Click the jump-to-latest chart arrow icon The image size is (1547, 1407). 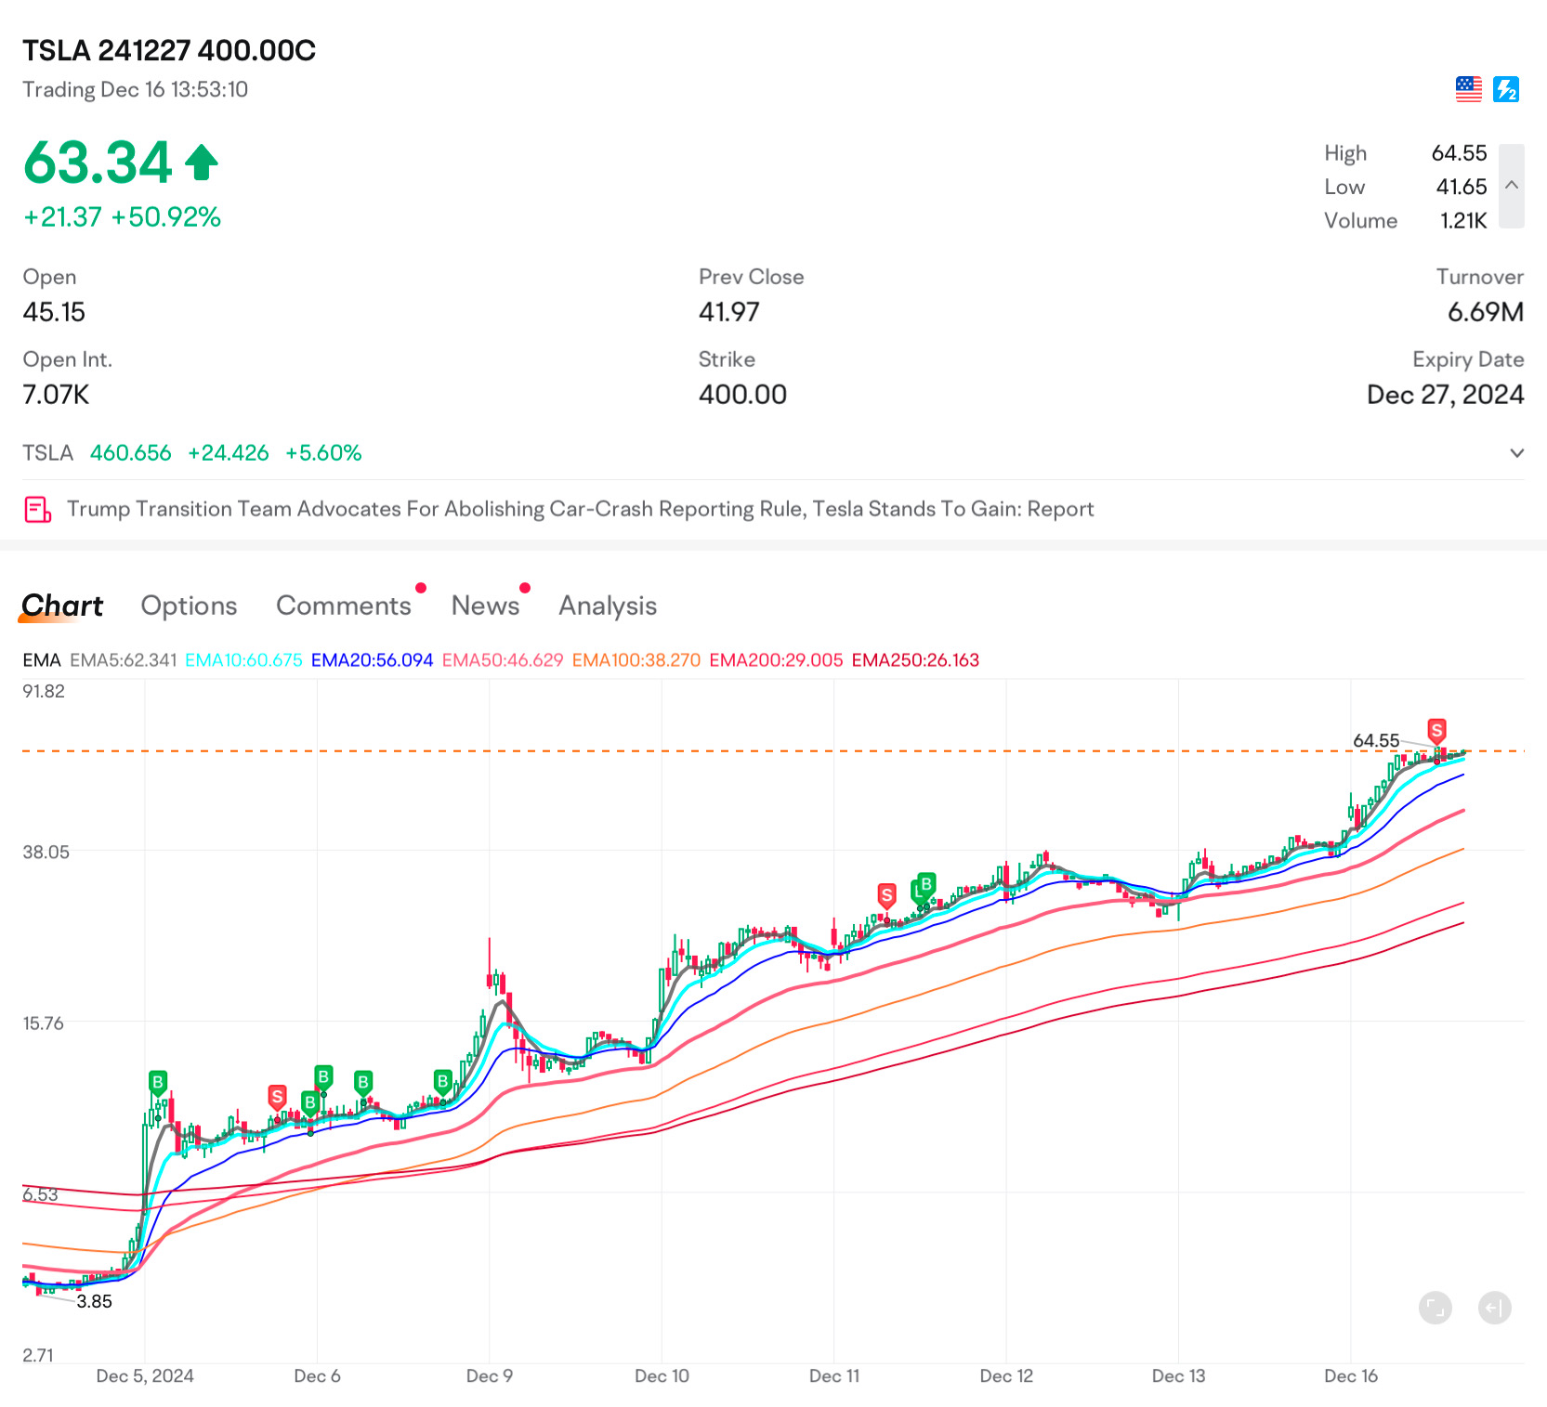(x=1495, y=1309)
